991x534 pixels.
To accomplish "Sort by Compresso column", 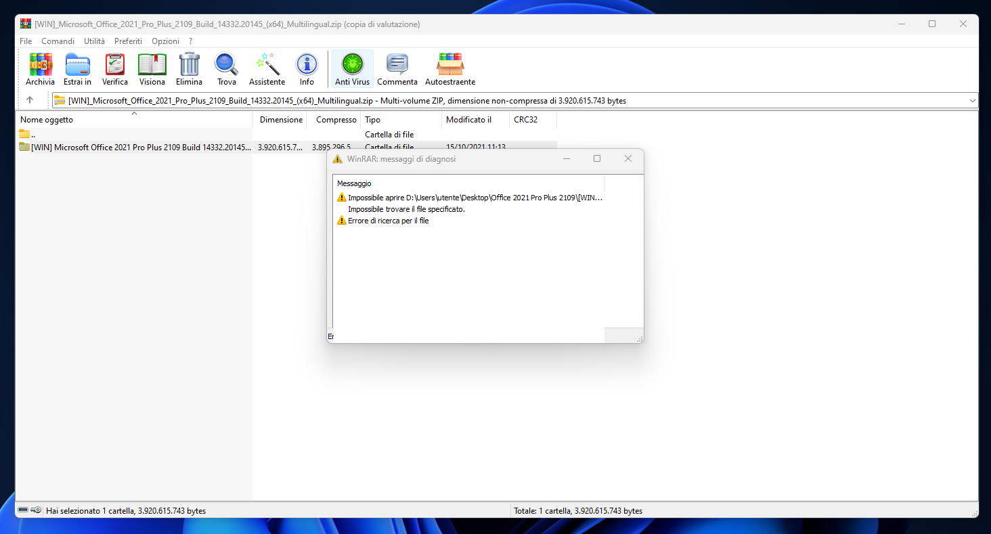I will [x=334, y=120].
